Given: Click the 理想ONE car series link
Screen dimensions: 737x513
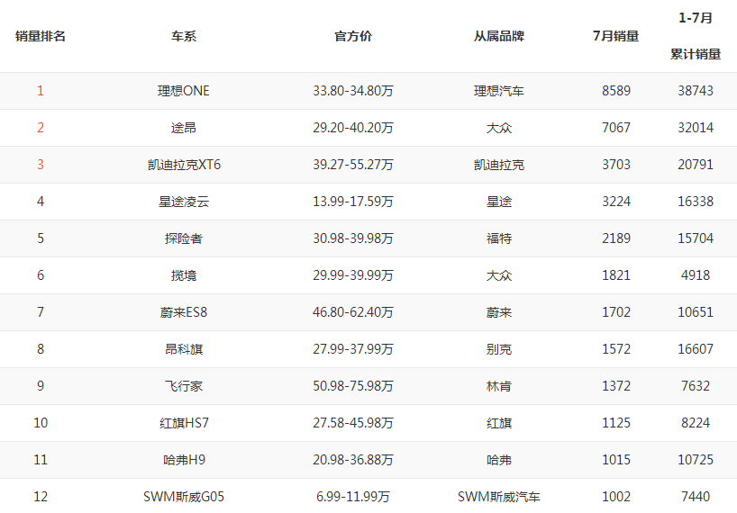Looking at the screenshot, I should click(184, 91).
